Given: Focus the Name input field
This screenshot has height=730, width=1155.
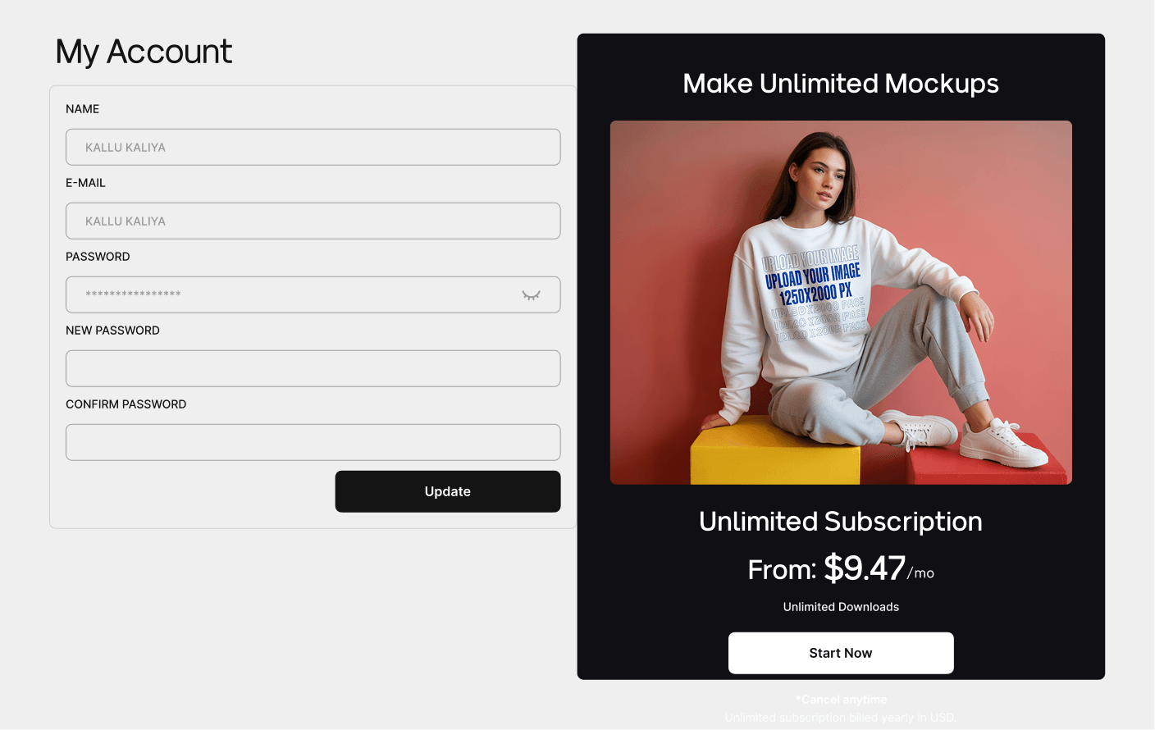Looking at the screenshot, I should coord(313,147).
